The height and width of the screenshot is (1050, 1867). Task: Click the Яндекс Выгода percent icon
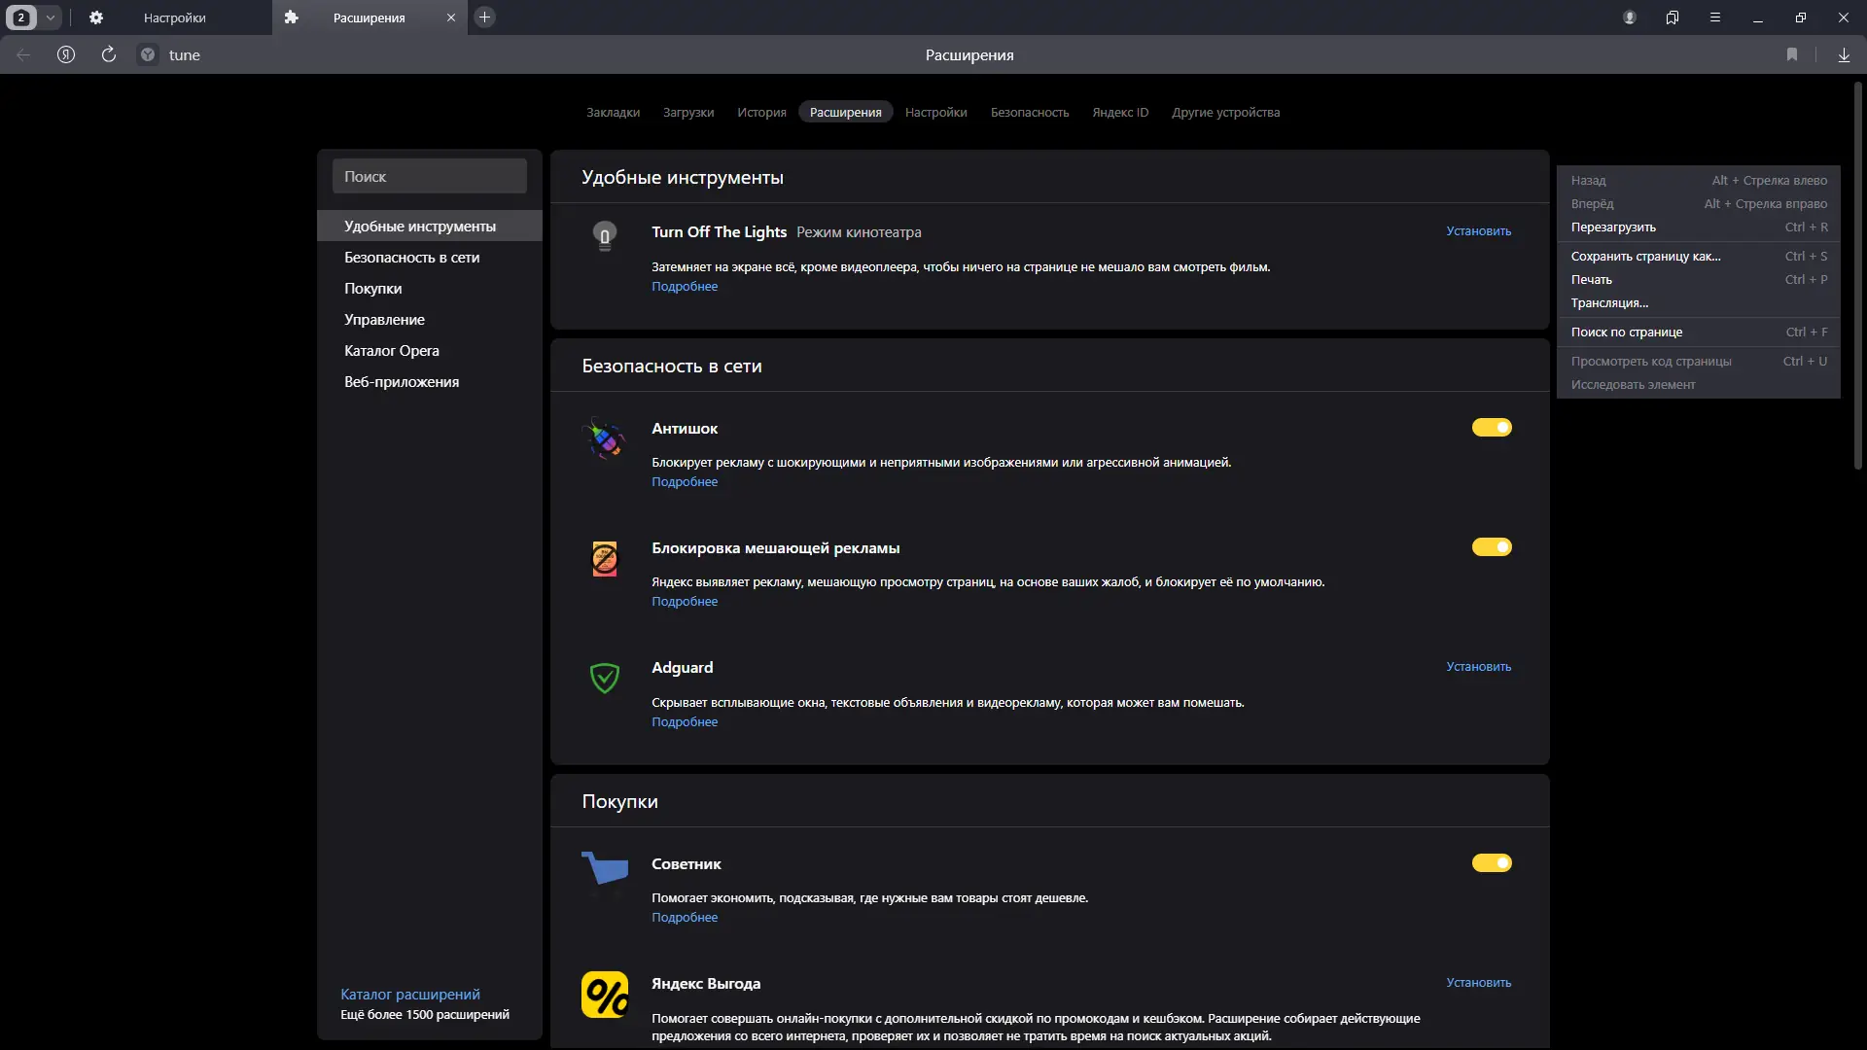[x=605, y=995]
